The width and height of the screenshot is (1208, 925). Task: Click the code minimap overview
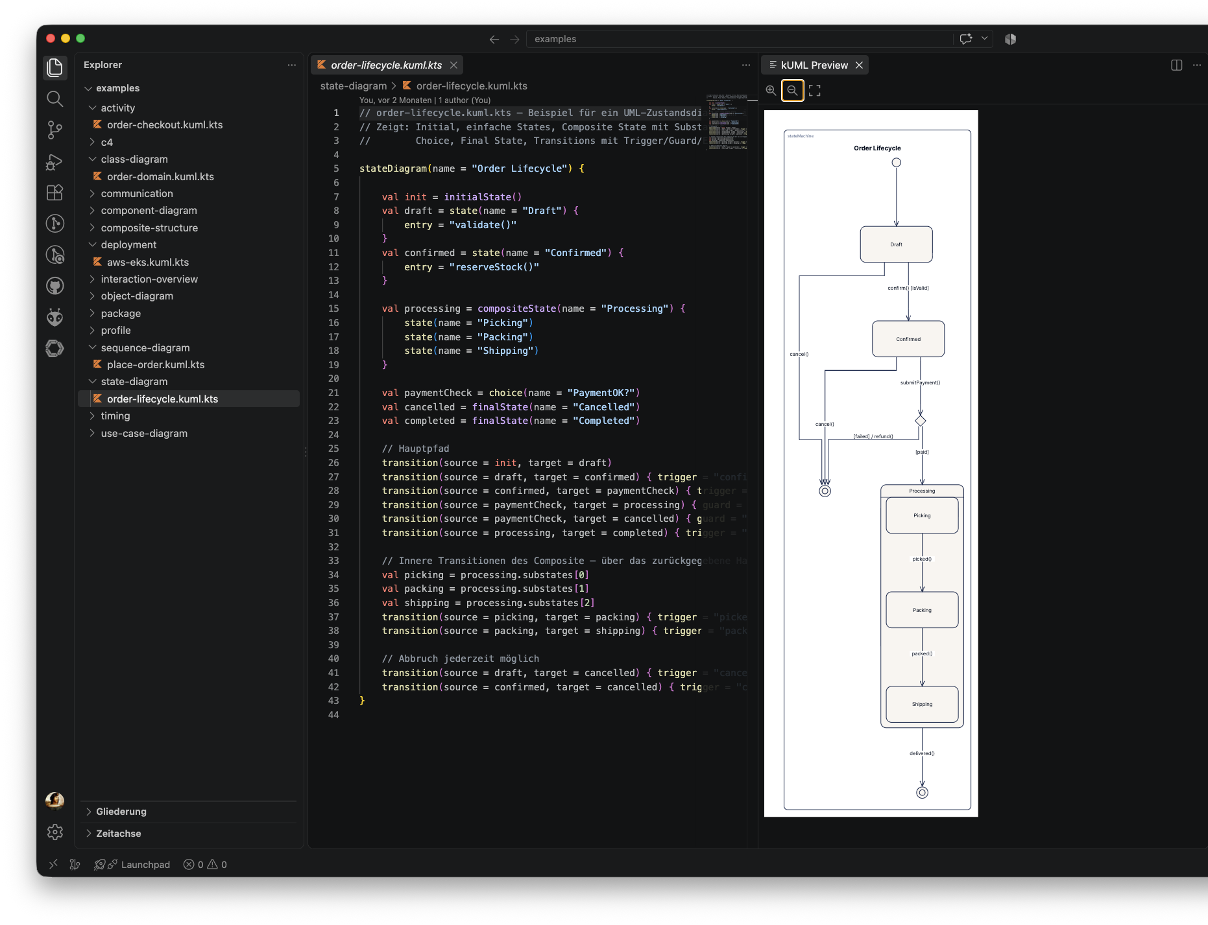tap(727, 122)
